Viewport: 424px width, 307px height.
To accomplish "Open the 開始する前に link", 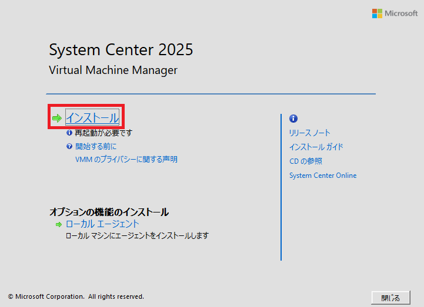I will (96, 146).
